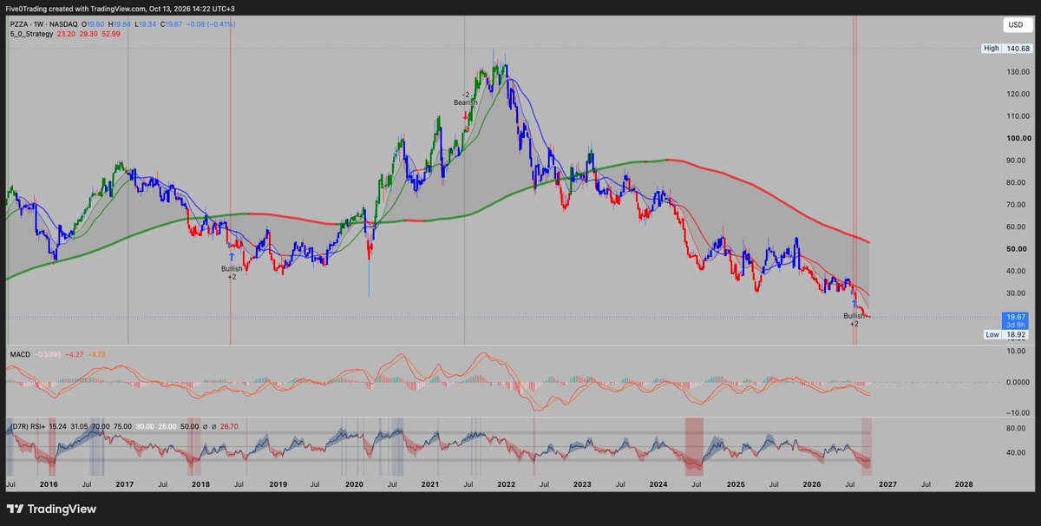Screen dimensions: 1041x526
Task: Click the 2017 label on time axis
Action: 125,483
